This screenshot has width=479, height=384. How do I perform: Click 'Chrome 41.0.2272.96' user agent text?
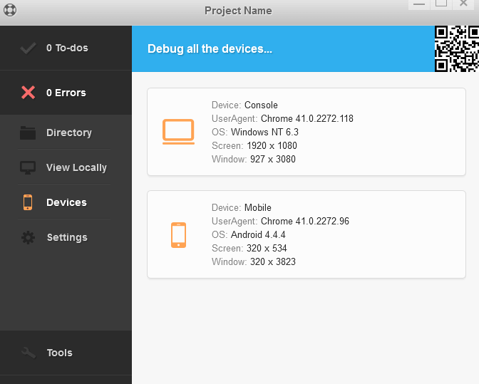(x=305, y=221)
